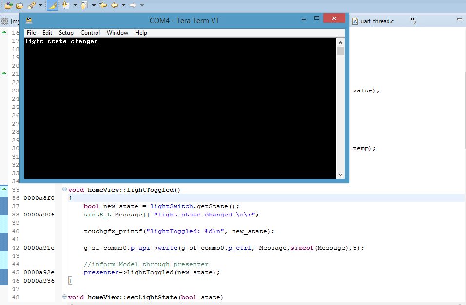
Task: Click override marker at line 16
Action: 4,32
